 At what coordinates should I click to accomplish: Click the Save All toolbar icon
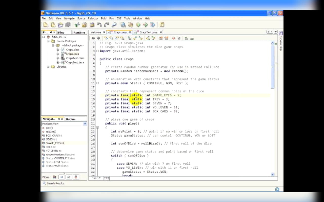(68, 25)
